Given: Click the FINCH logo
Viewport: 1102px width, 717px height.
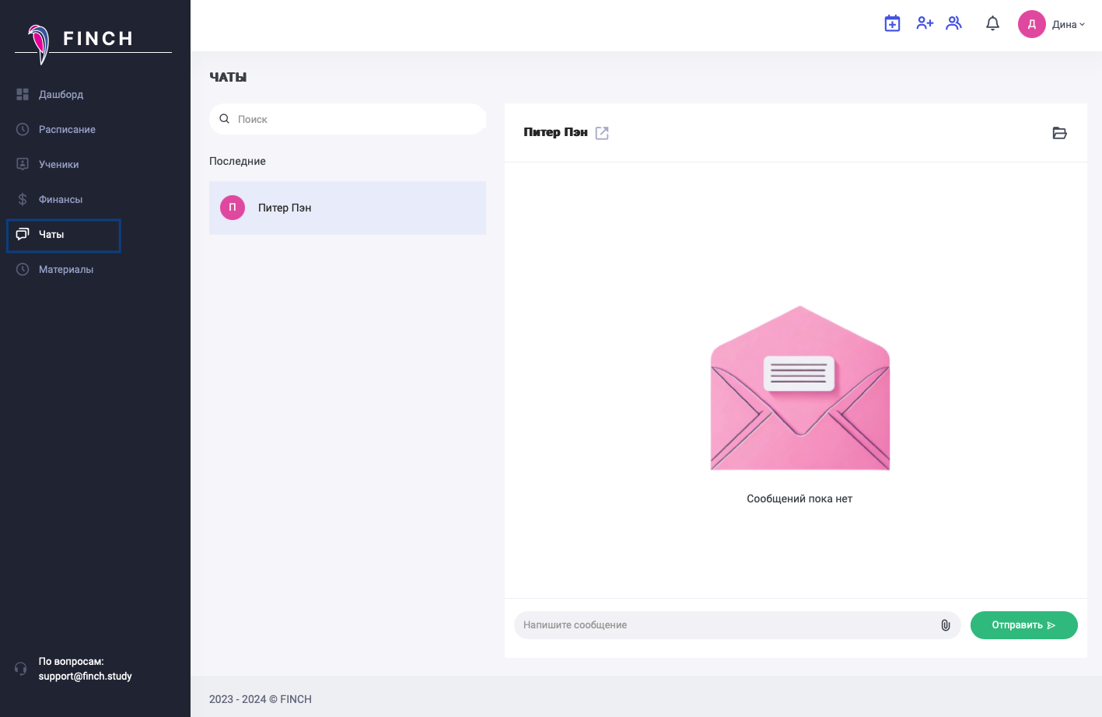Looking at the screenshot, I should 93,40.
